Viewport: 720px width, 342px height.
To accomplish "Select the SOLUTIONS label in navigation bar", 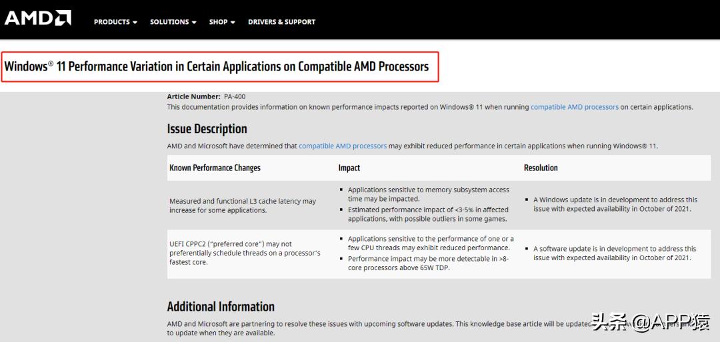I will 169,22.
